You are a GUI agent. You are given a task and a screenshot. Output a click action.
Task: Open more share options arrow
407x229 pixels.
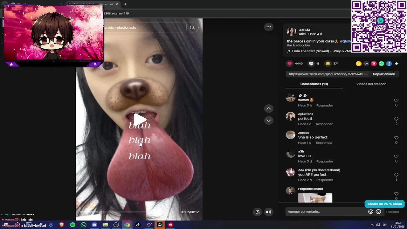click(x=397, y=64)
